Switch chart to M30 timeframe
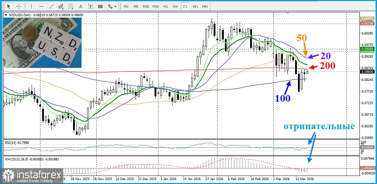Screen dimensions: 377x184 coord(156,6)
